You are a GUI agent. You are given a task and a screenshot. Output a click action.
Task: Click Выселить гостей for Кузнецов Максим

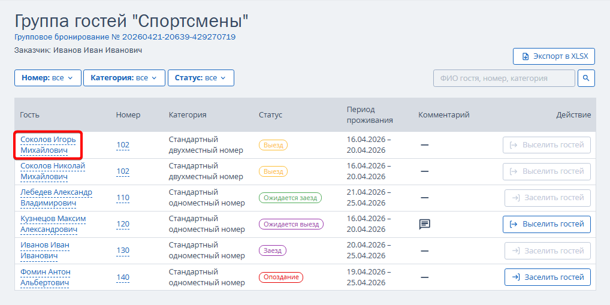(x=546, y=225)
